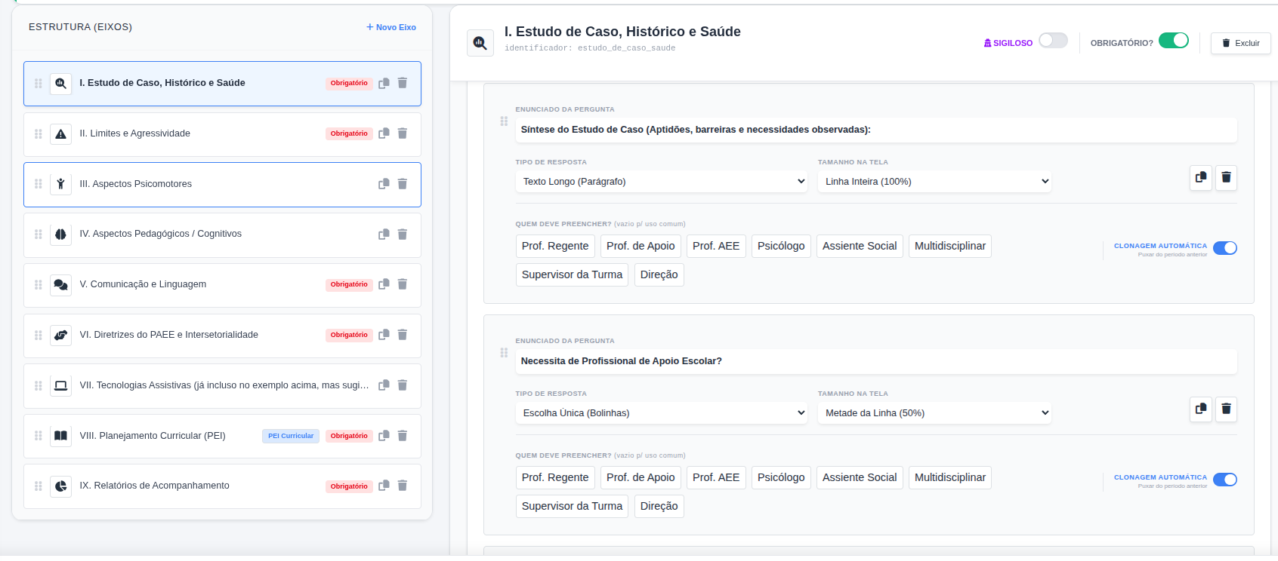Select the 'V. Comunicação e Linguagem' axis

point(222,285)
